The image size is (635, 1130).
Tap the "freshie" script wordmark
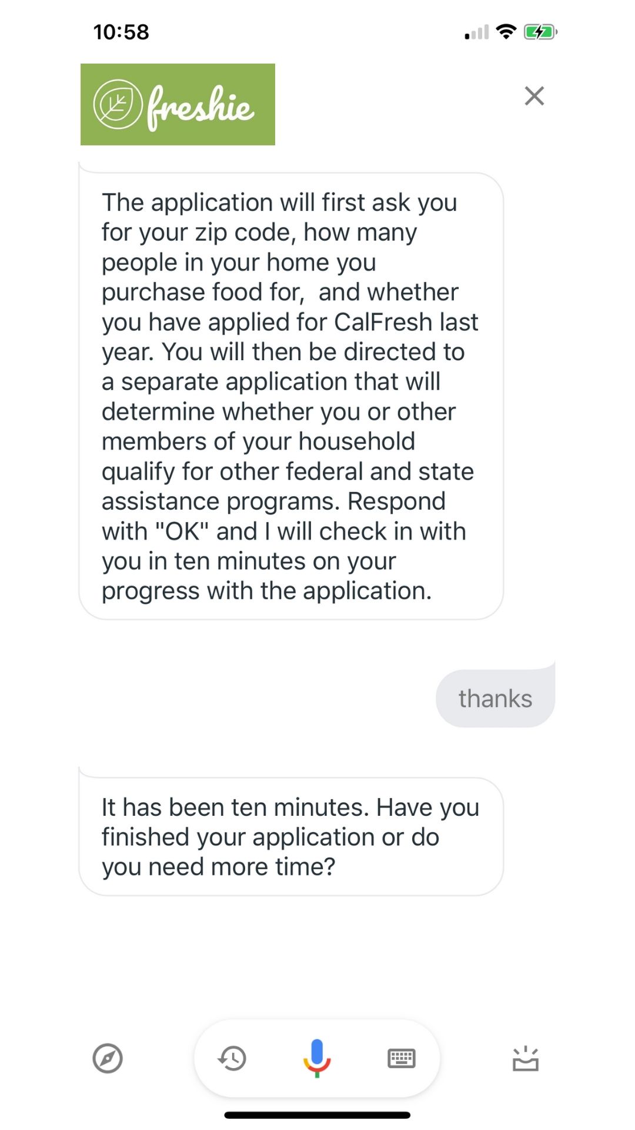click(200, 107)
